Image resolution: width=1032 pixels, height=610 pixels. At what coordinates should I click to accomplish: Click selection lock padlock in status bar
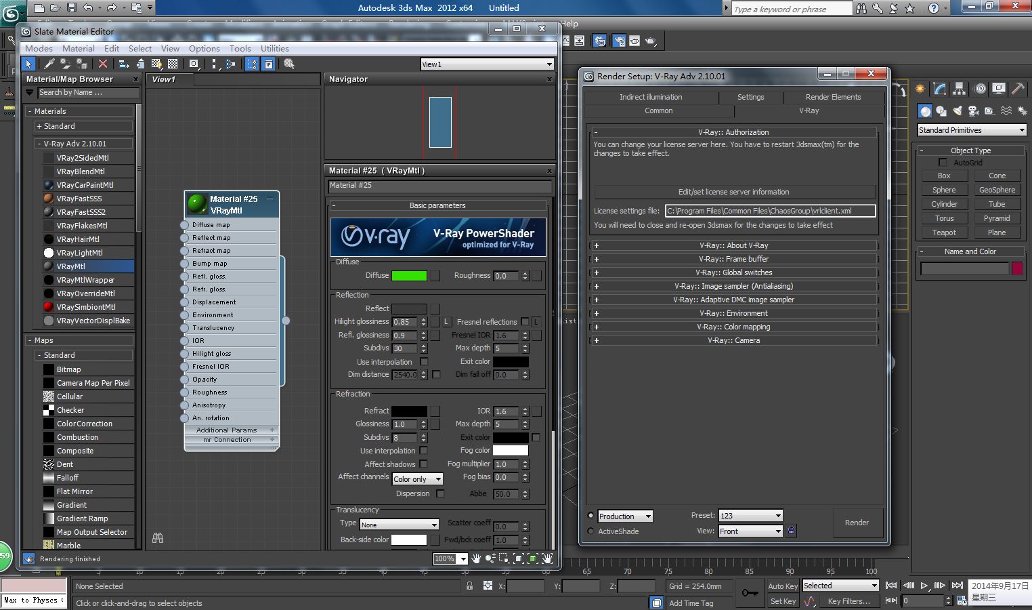469,586
